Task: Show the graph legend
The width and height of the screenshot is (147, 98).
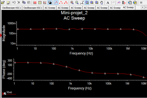Action: click(40, 3)
